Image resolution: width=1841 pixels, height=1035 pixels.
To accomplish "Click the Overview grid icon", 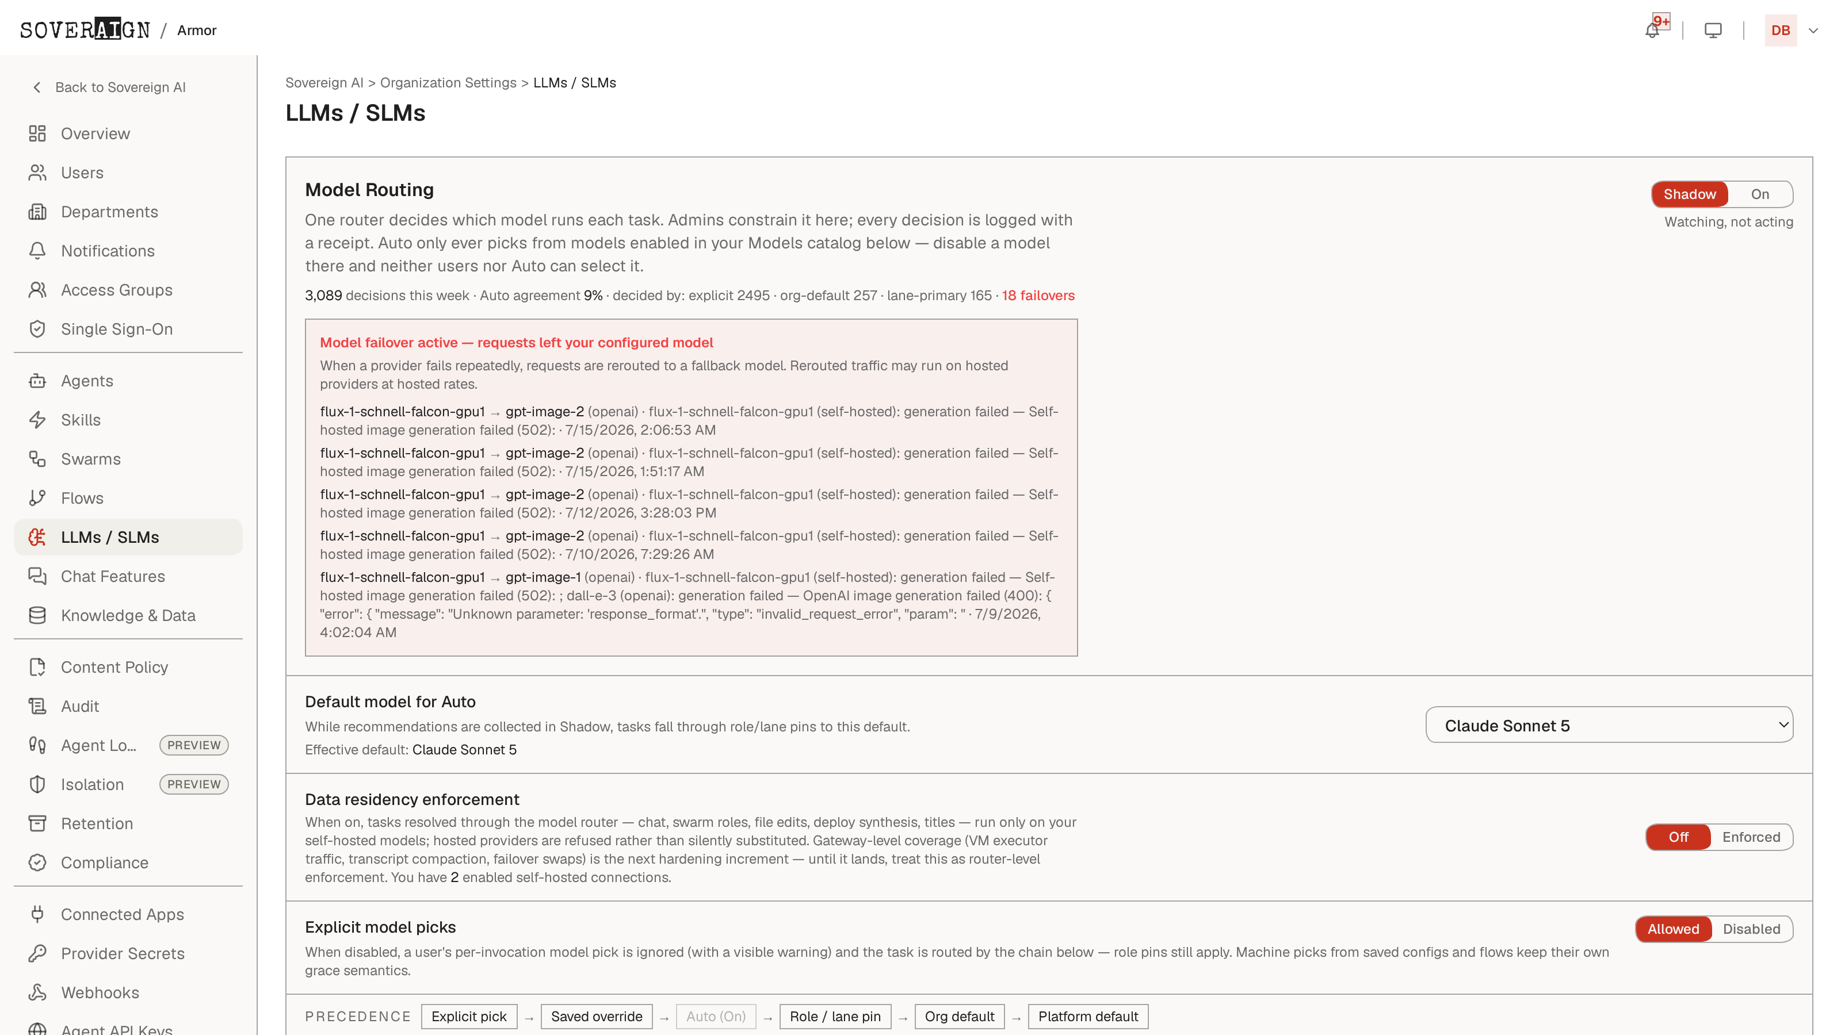I will (x=37, y=133).
